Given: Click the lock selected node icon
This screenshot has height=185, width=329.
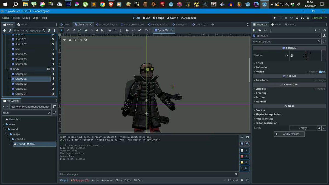Looking at the screenshot, I should pyautogui.click(x=127, y=30).
